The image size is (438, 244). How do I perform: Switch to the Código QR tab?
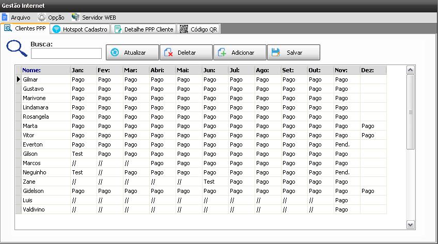tap(199, 29)
